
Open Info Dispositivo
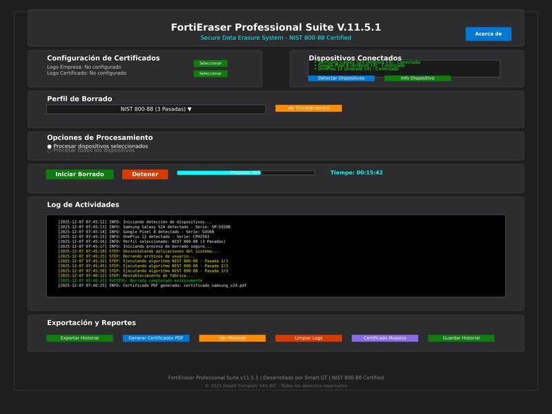tap(417, 79)
